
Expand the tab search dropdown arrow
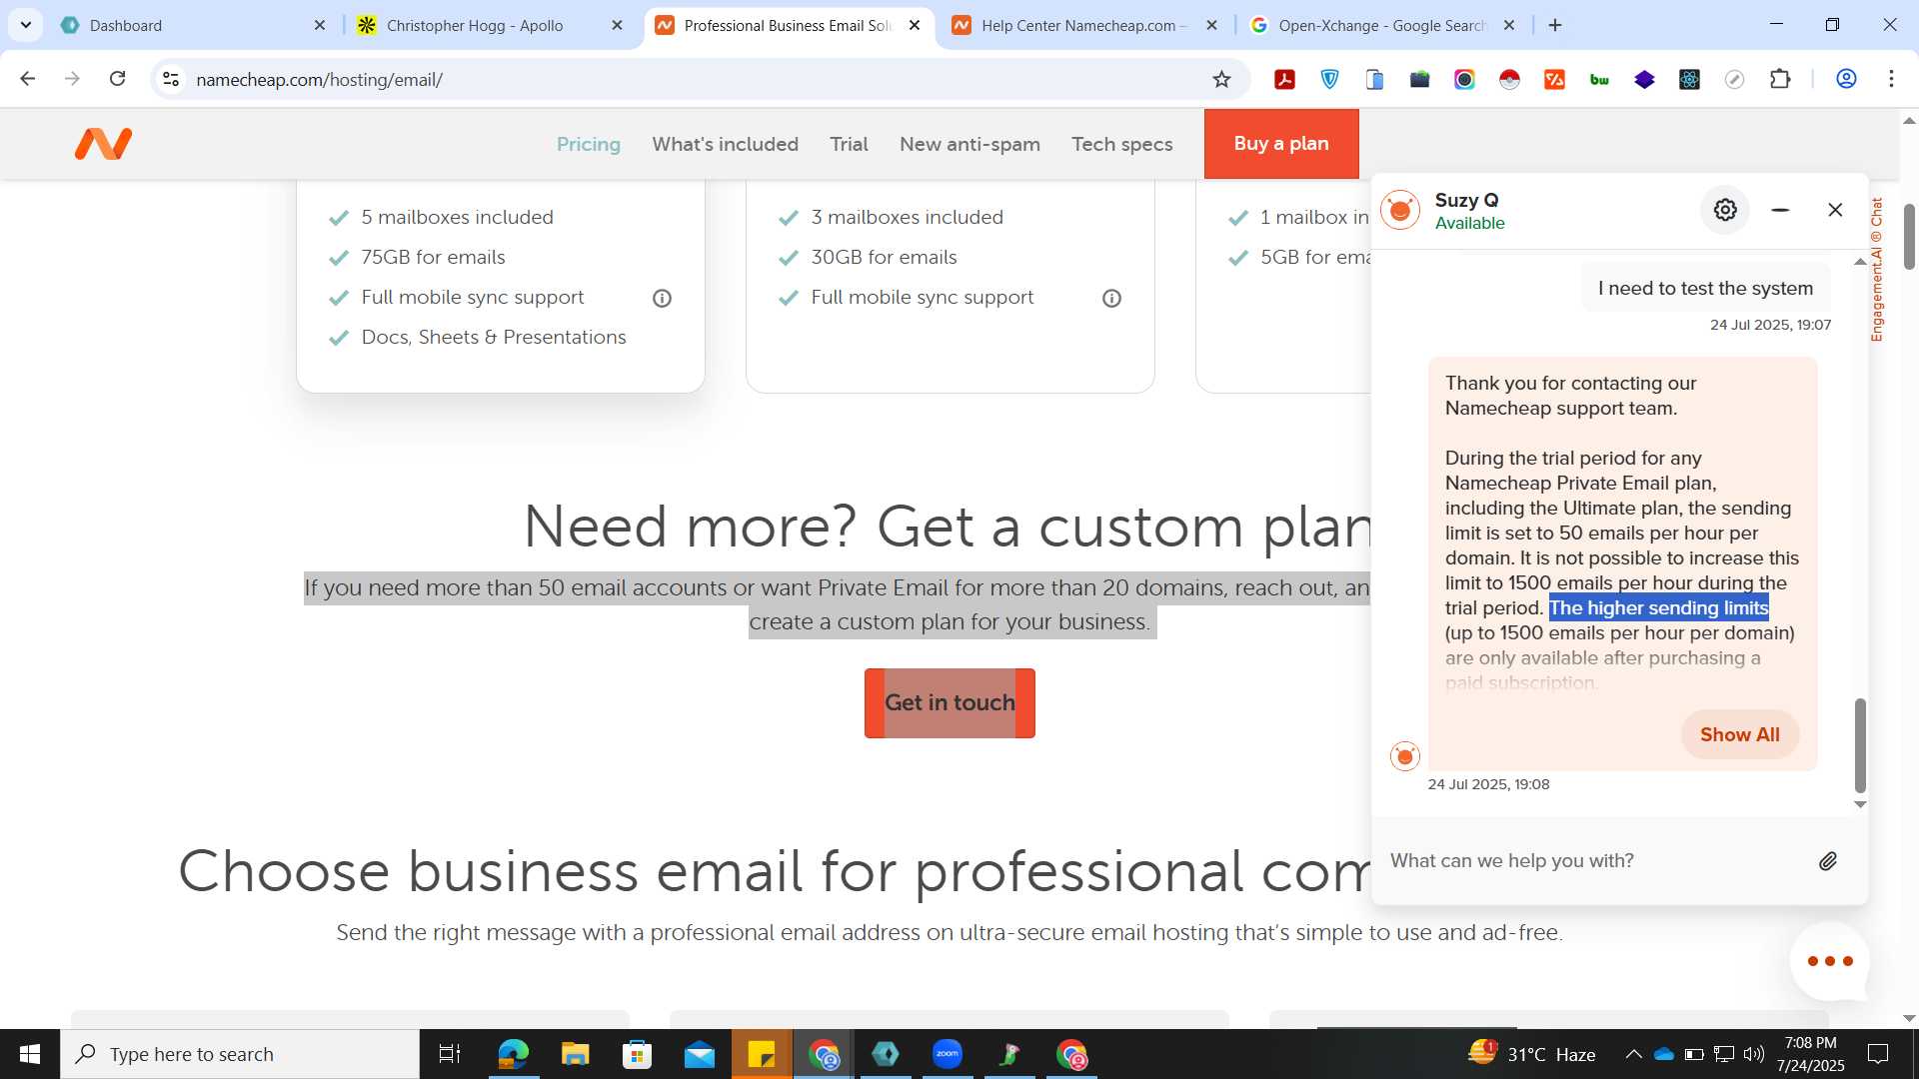pos(25,25)
